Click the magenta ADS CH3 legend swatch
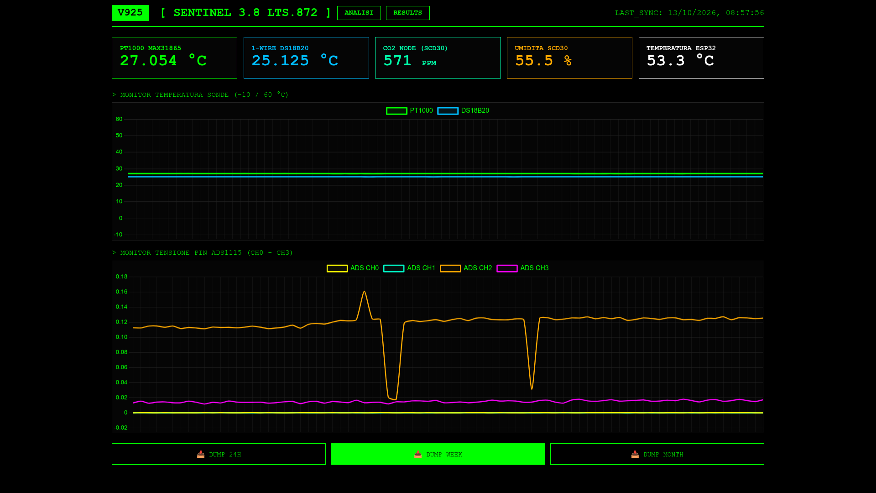 point(507,268)
